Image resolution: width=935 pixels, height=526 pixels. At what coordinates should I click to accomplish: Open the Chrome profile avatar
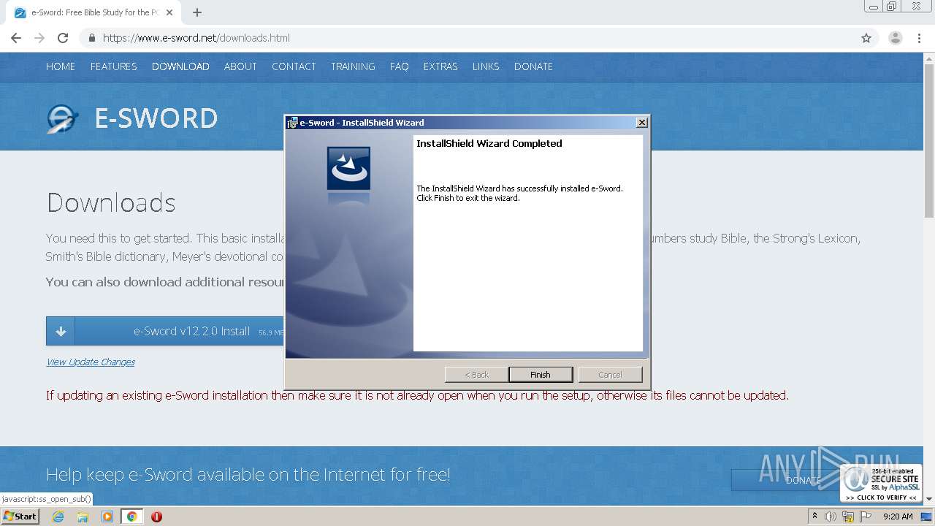tap(896, 38)
